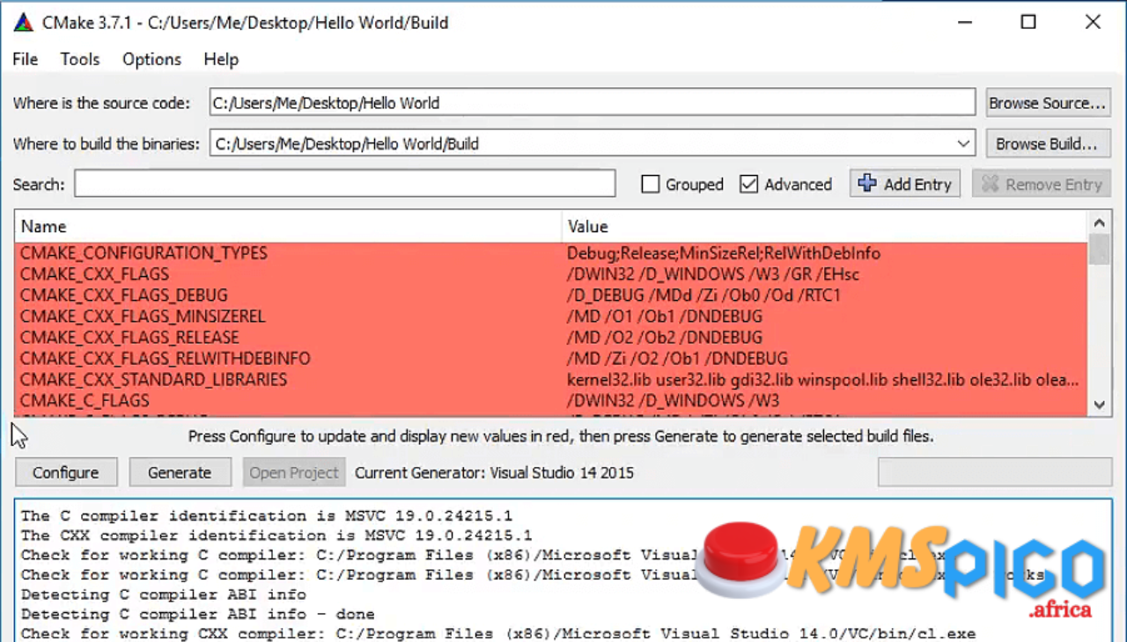Open the Options menu

coord(151,59)
